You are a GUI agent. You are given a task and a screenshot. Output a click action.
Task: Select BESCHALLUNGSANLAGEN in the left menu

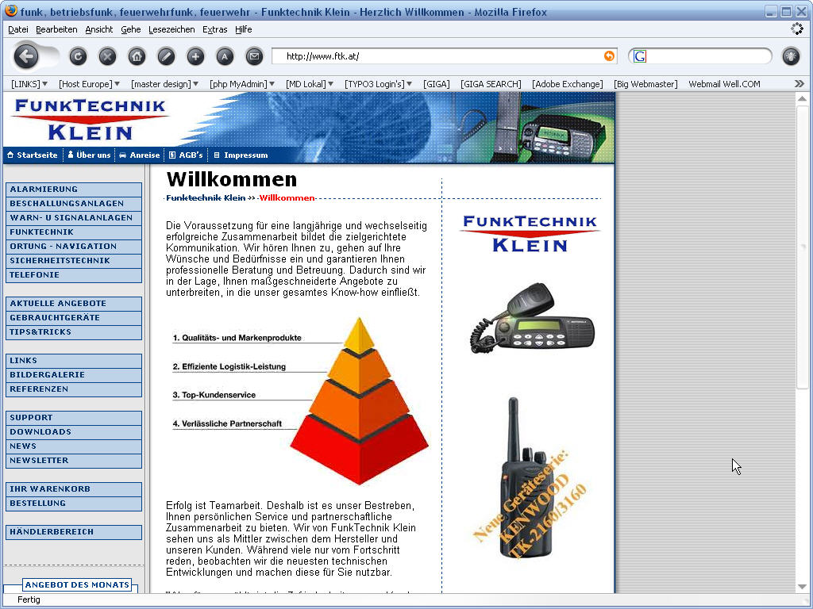[x=74, y=204]
